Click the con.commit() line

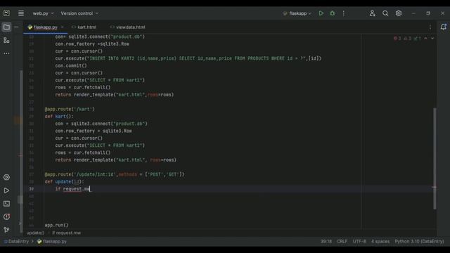click(x=71, y=65)
